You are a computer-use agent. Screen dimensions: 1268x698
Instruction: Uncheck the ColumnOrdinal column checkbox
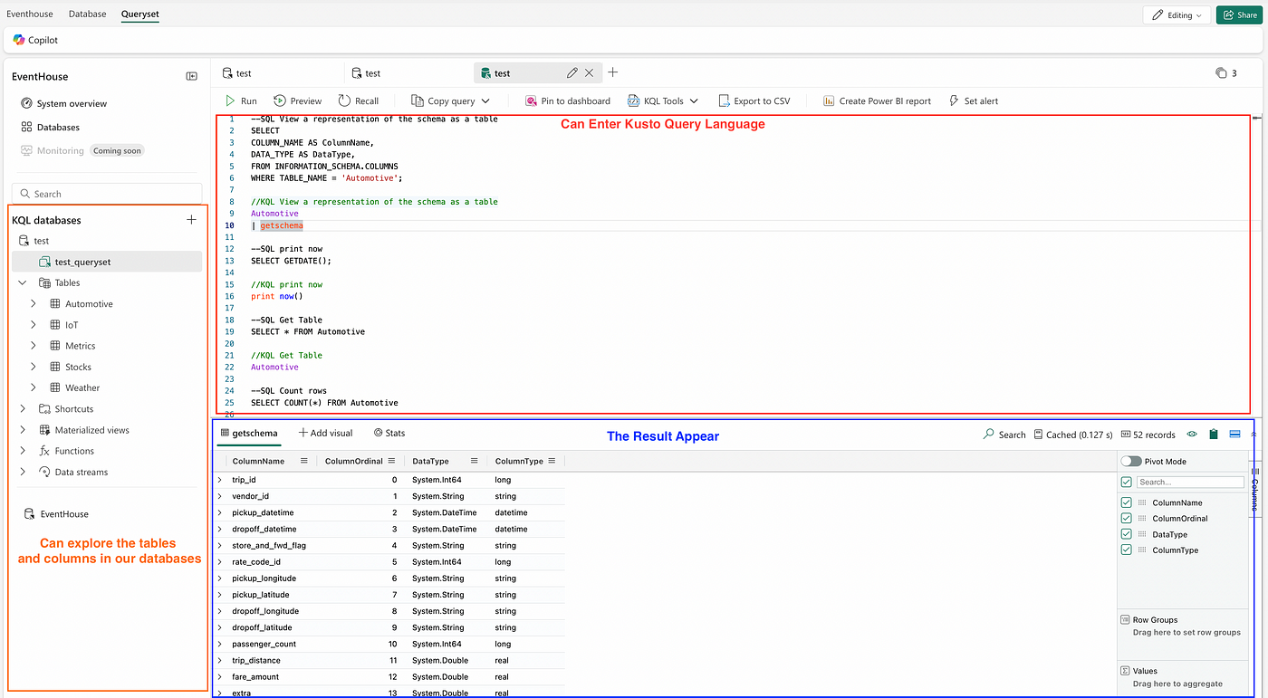(1126, 519)
